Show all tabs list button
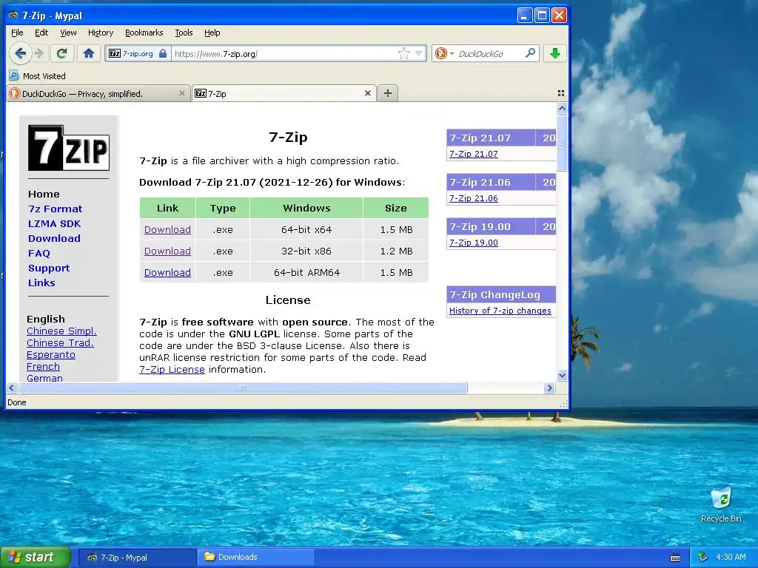The image size is (758, 568). coord(561,93)
